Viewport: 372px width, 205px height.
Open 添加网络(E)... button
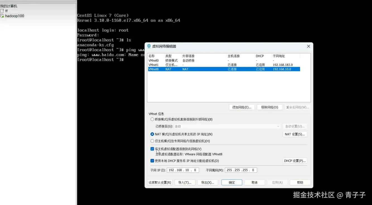point(242,107)
